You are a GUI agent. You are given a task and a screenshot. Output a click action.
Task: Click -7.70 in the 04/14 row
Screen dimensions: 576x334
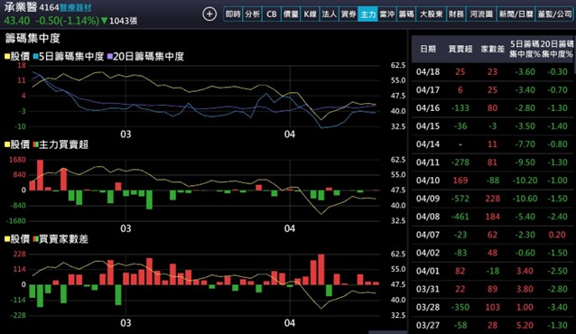525,144
